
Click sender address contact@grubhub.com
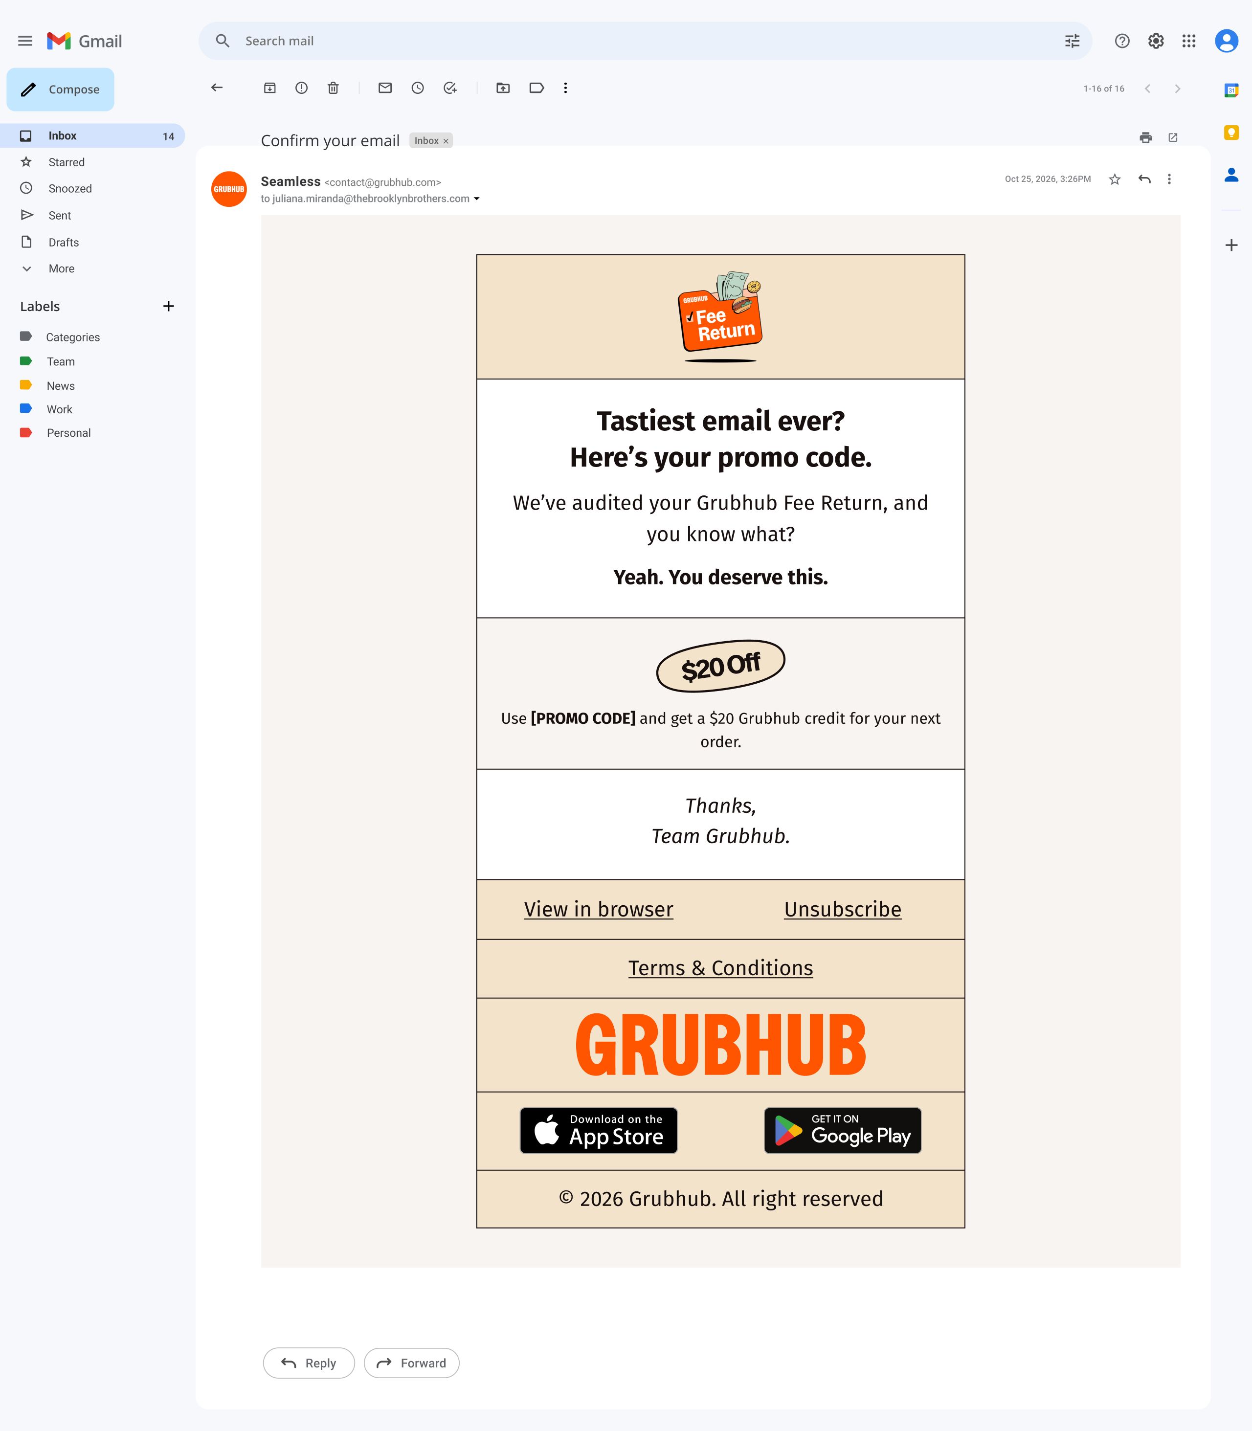pyautogui.click(x=383, y=183)
